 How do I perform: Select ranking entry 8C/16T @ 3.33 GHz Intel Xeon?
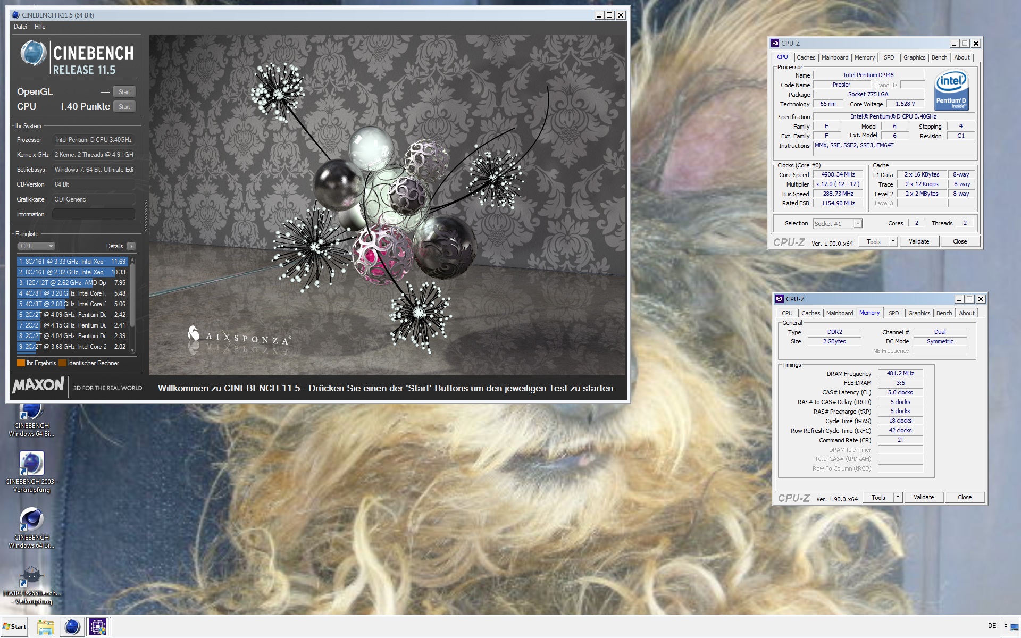(x=72, y=262)
